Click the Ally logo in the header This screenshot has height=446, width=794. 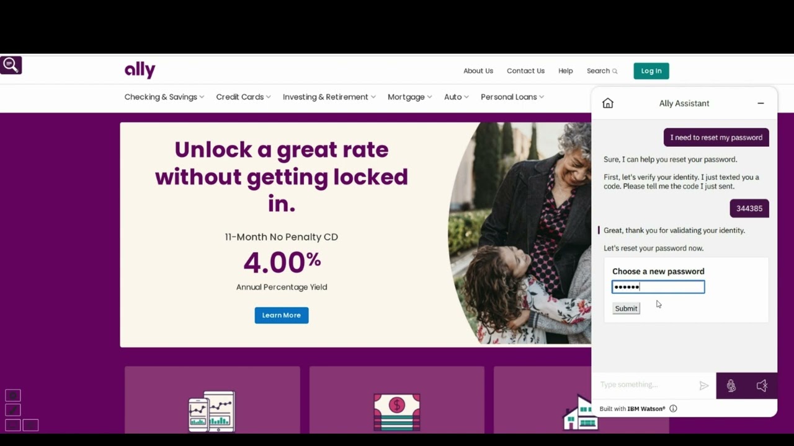pyautogui.click(x=140, y=70)
